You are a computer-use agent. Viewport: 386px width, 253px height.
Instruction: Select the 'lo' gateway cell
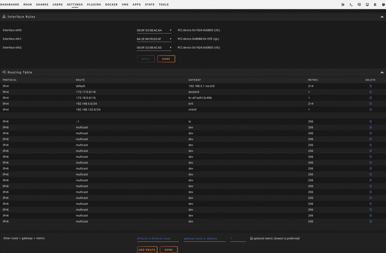[x=190, y=121]
